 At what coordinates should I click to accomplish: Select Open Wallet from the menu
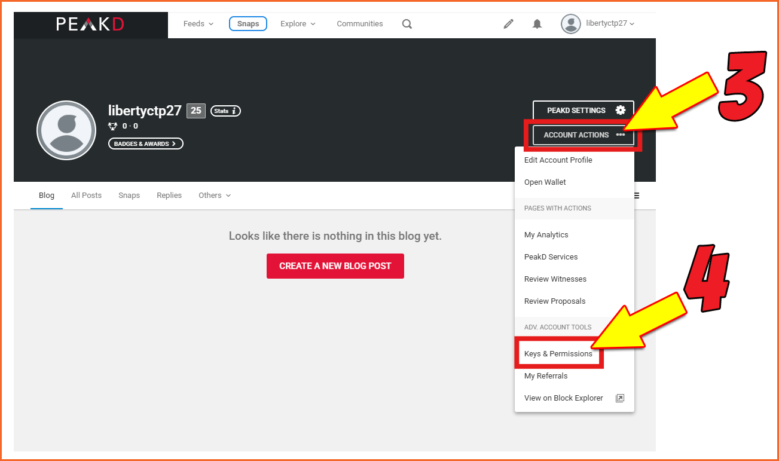click(575, 182)
